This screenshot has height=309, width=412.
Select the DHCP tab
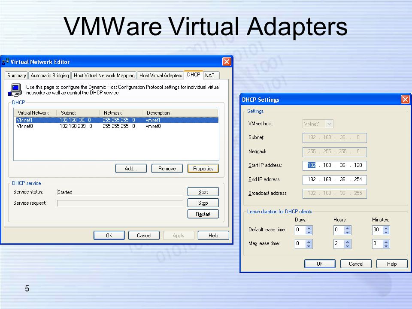point(194,75)
